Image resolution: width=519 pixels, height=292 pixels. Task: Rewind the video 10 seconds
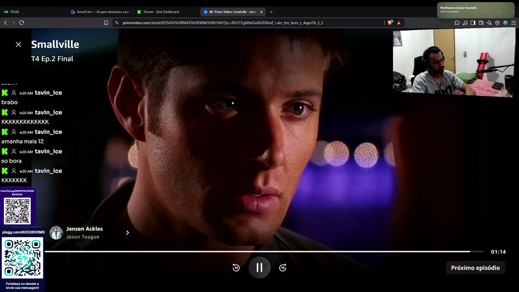[236, 268]
